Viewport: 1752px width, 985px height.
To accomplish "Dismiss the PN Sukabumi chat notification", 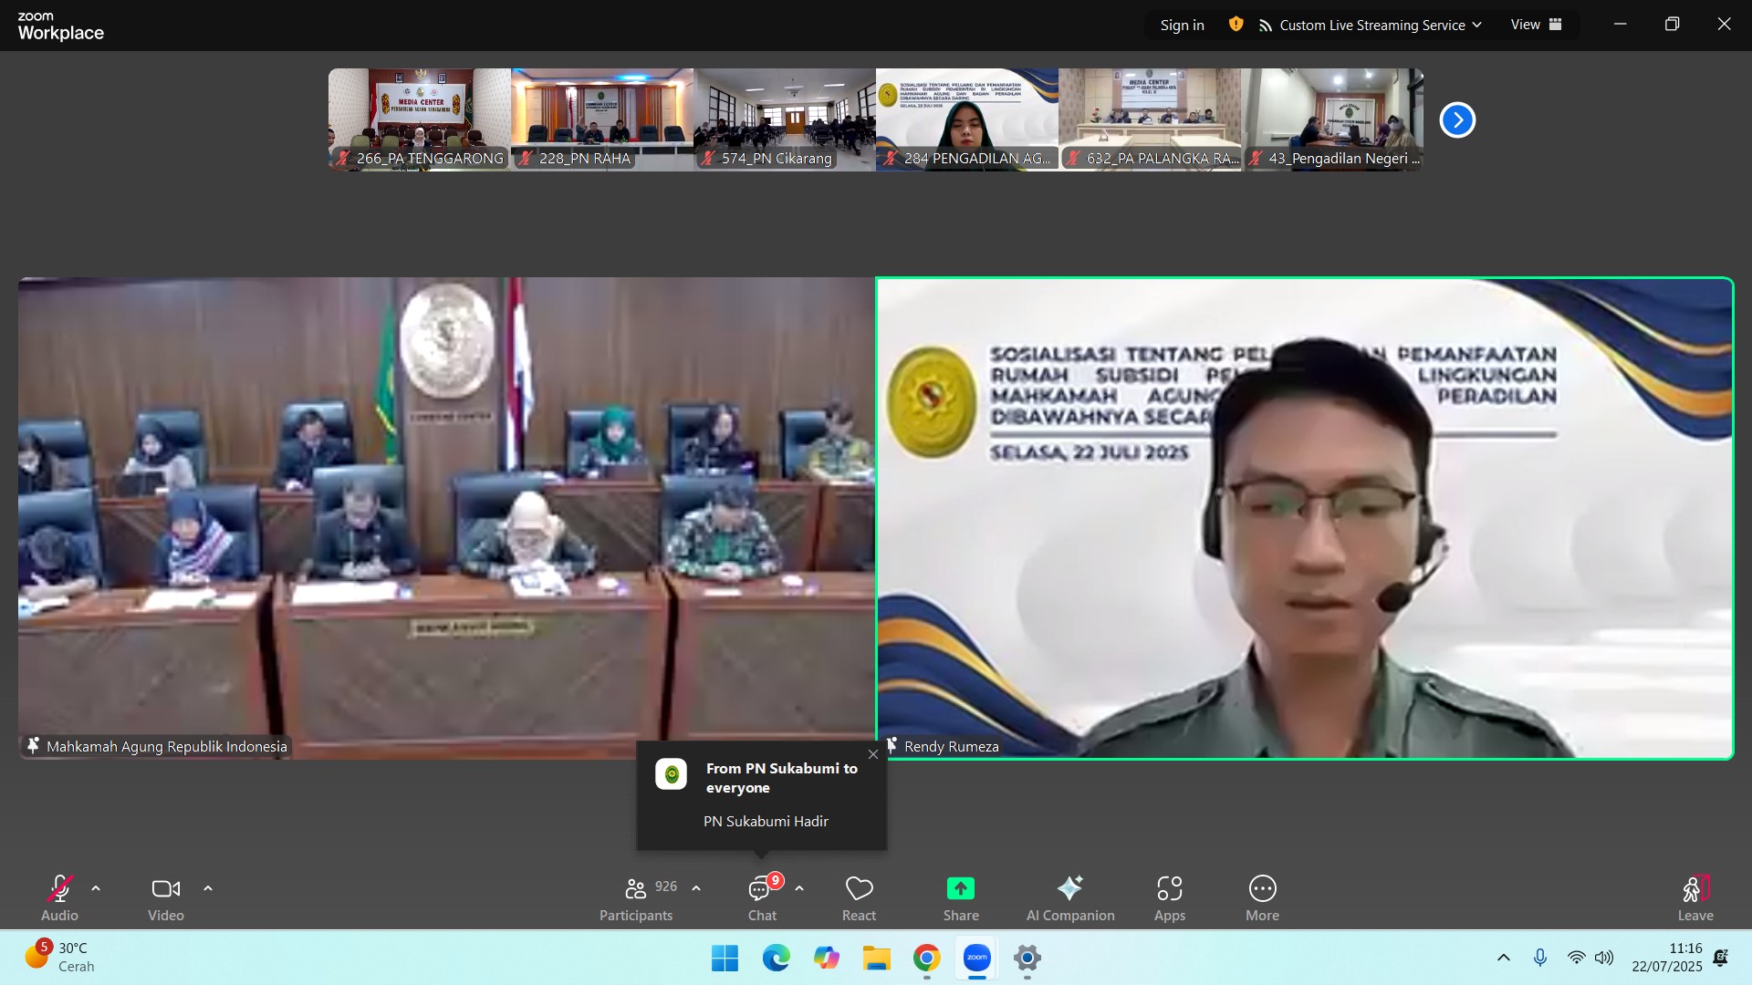I will click(x=873, y=754).
